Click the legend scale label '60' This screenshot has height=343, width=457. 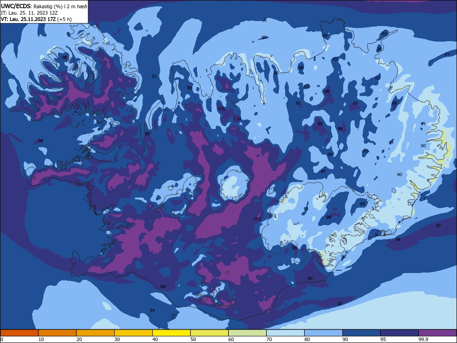[231, 339]
